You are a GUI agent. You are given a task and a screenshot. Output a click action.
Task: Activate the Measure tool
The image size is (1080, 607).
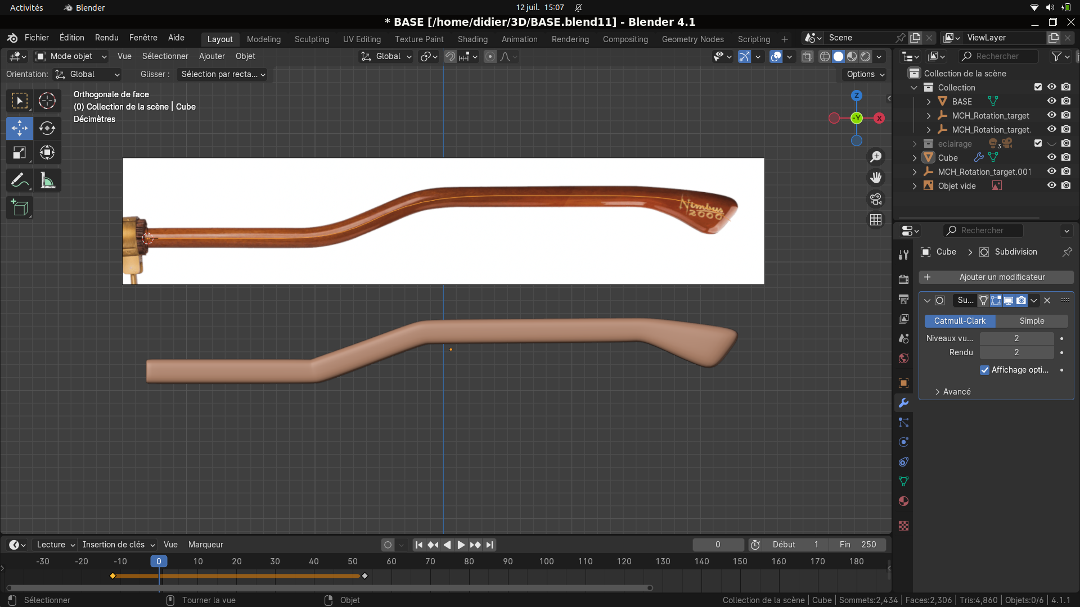click(x=47, y=180)
